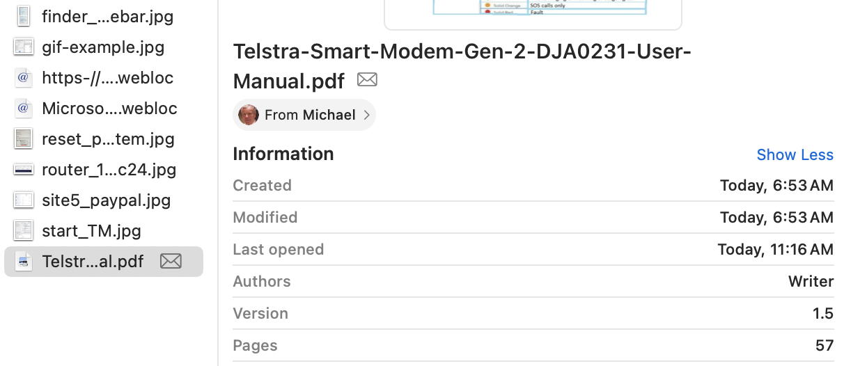The image size is (844, 366).
Task: Open the From Michael sender pill
Action: [304, 115]
